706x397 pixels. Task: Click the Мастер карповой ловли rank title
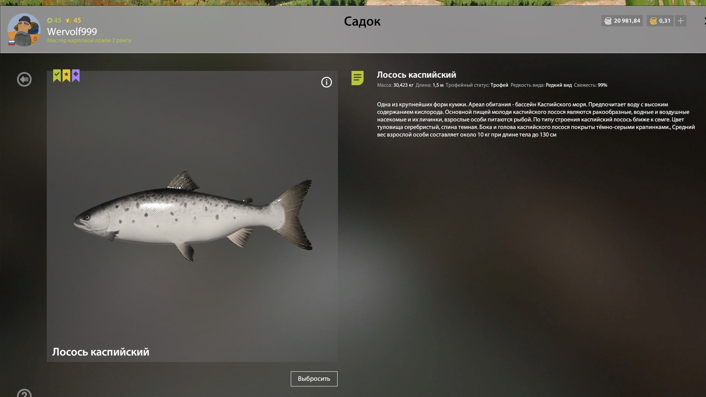(x=89, y=40)
